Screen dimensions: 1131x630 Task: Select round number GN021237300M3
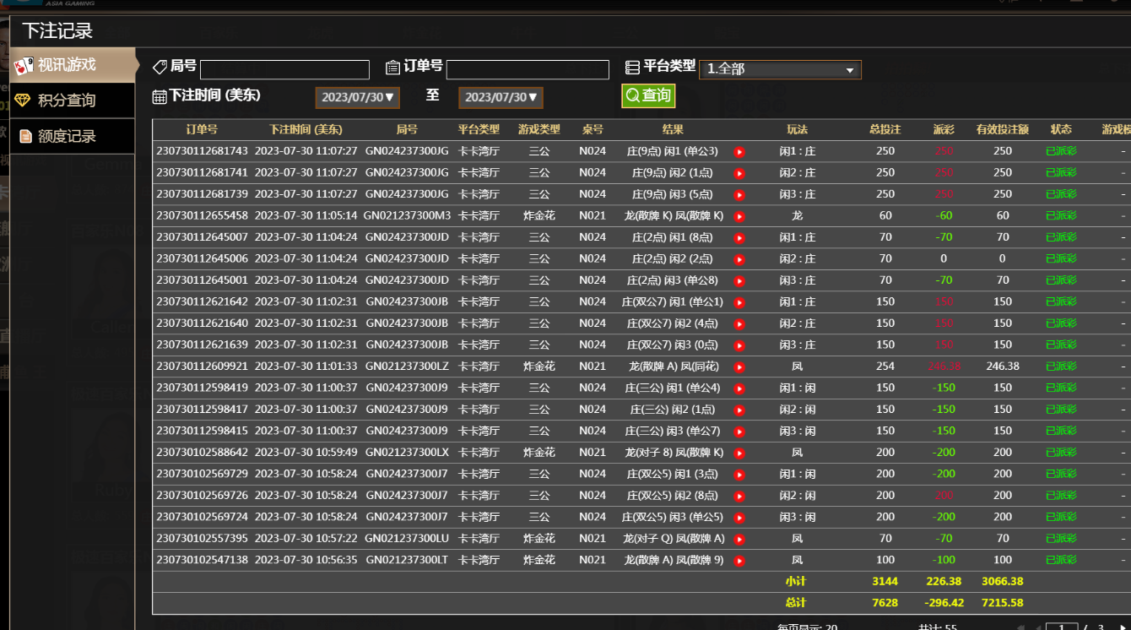[408, 216]
